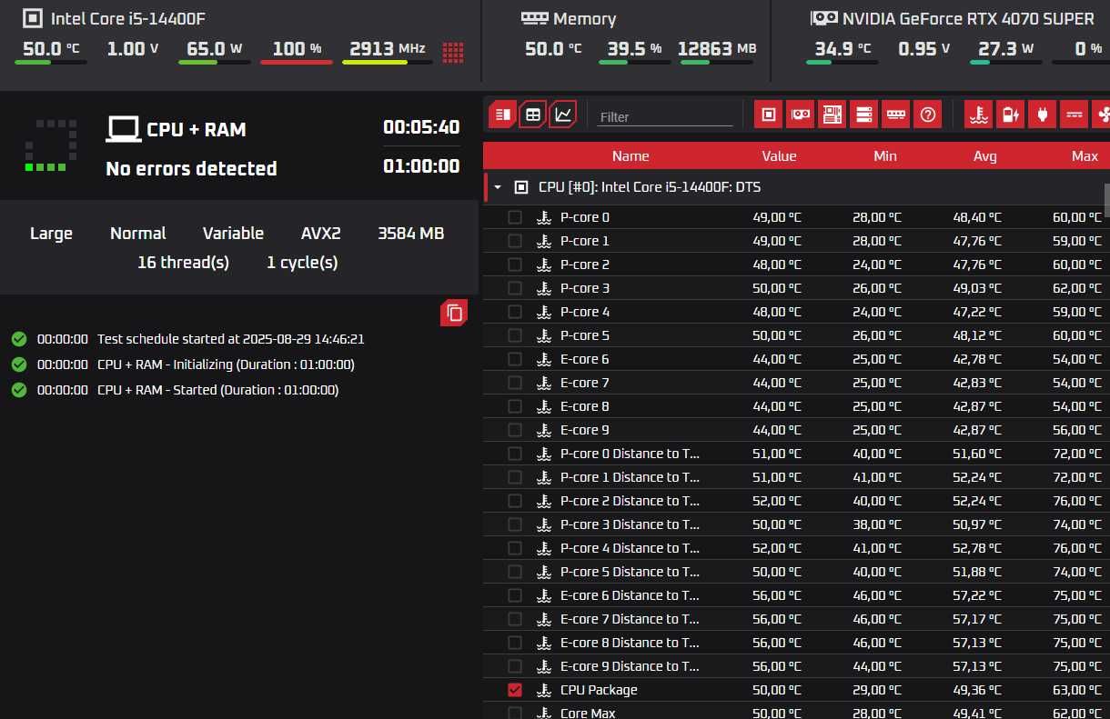Select the 'CPU + RAM - Started' log entry
The height and width of the screenshot is (719, 1110).
click(217, 390)
